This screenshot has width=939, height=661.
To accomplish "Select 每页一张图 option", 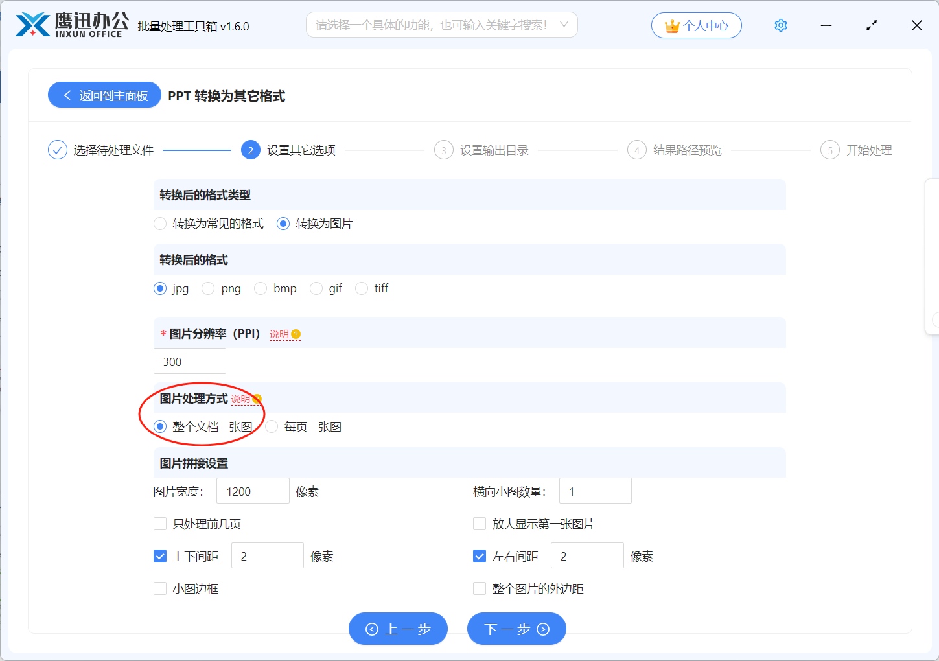I will tap(272, 426).
